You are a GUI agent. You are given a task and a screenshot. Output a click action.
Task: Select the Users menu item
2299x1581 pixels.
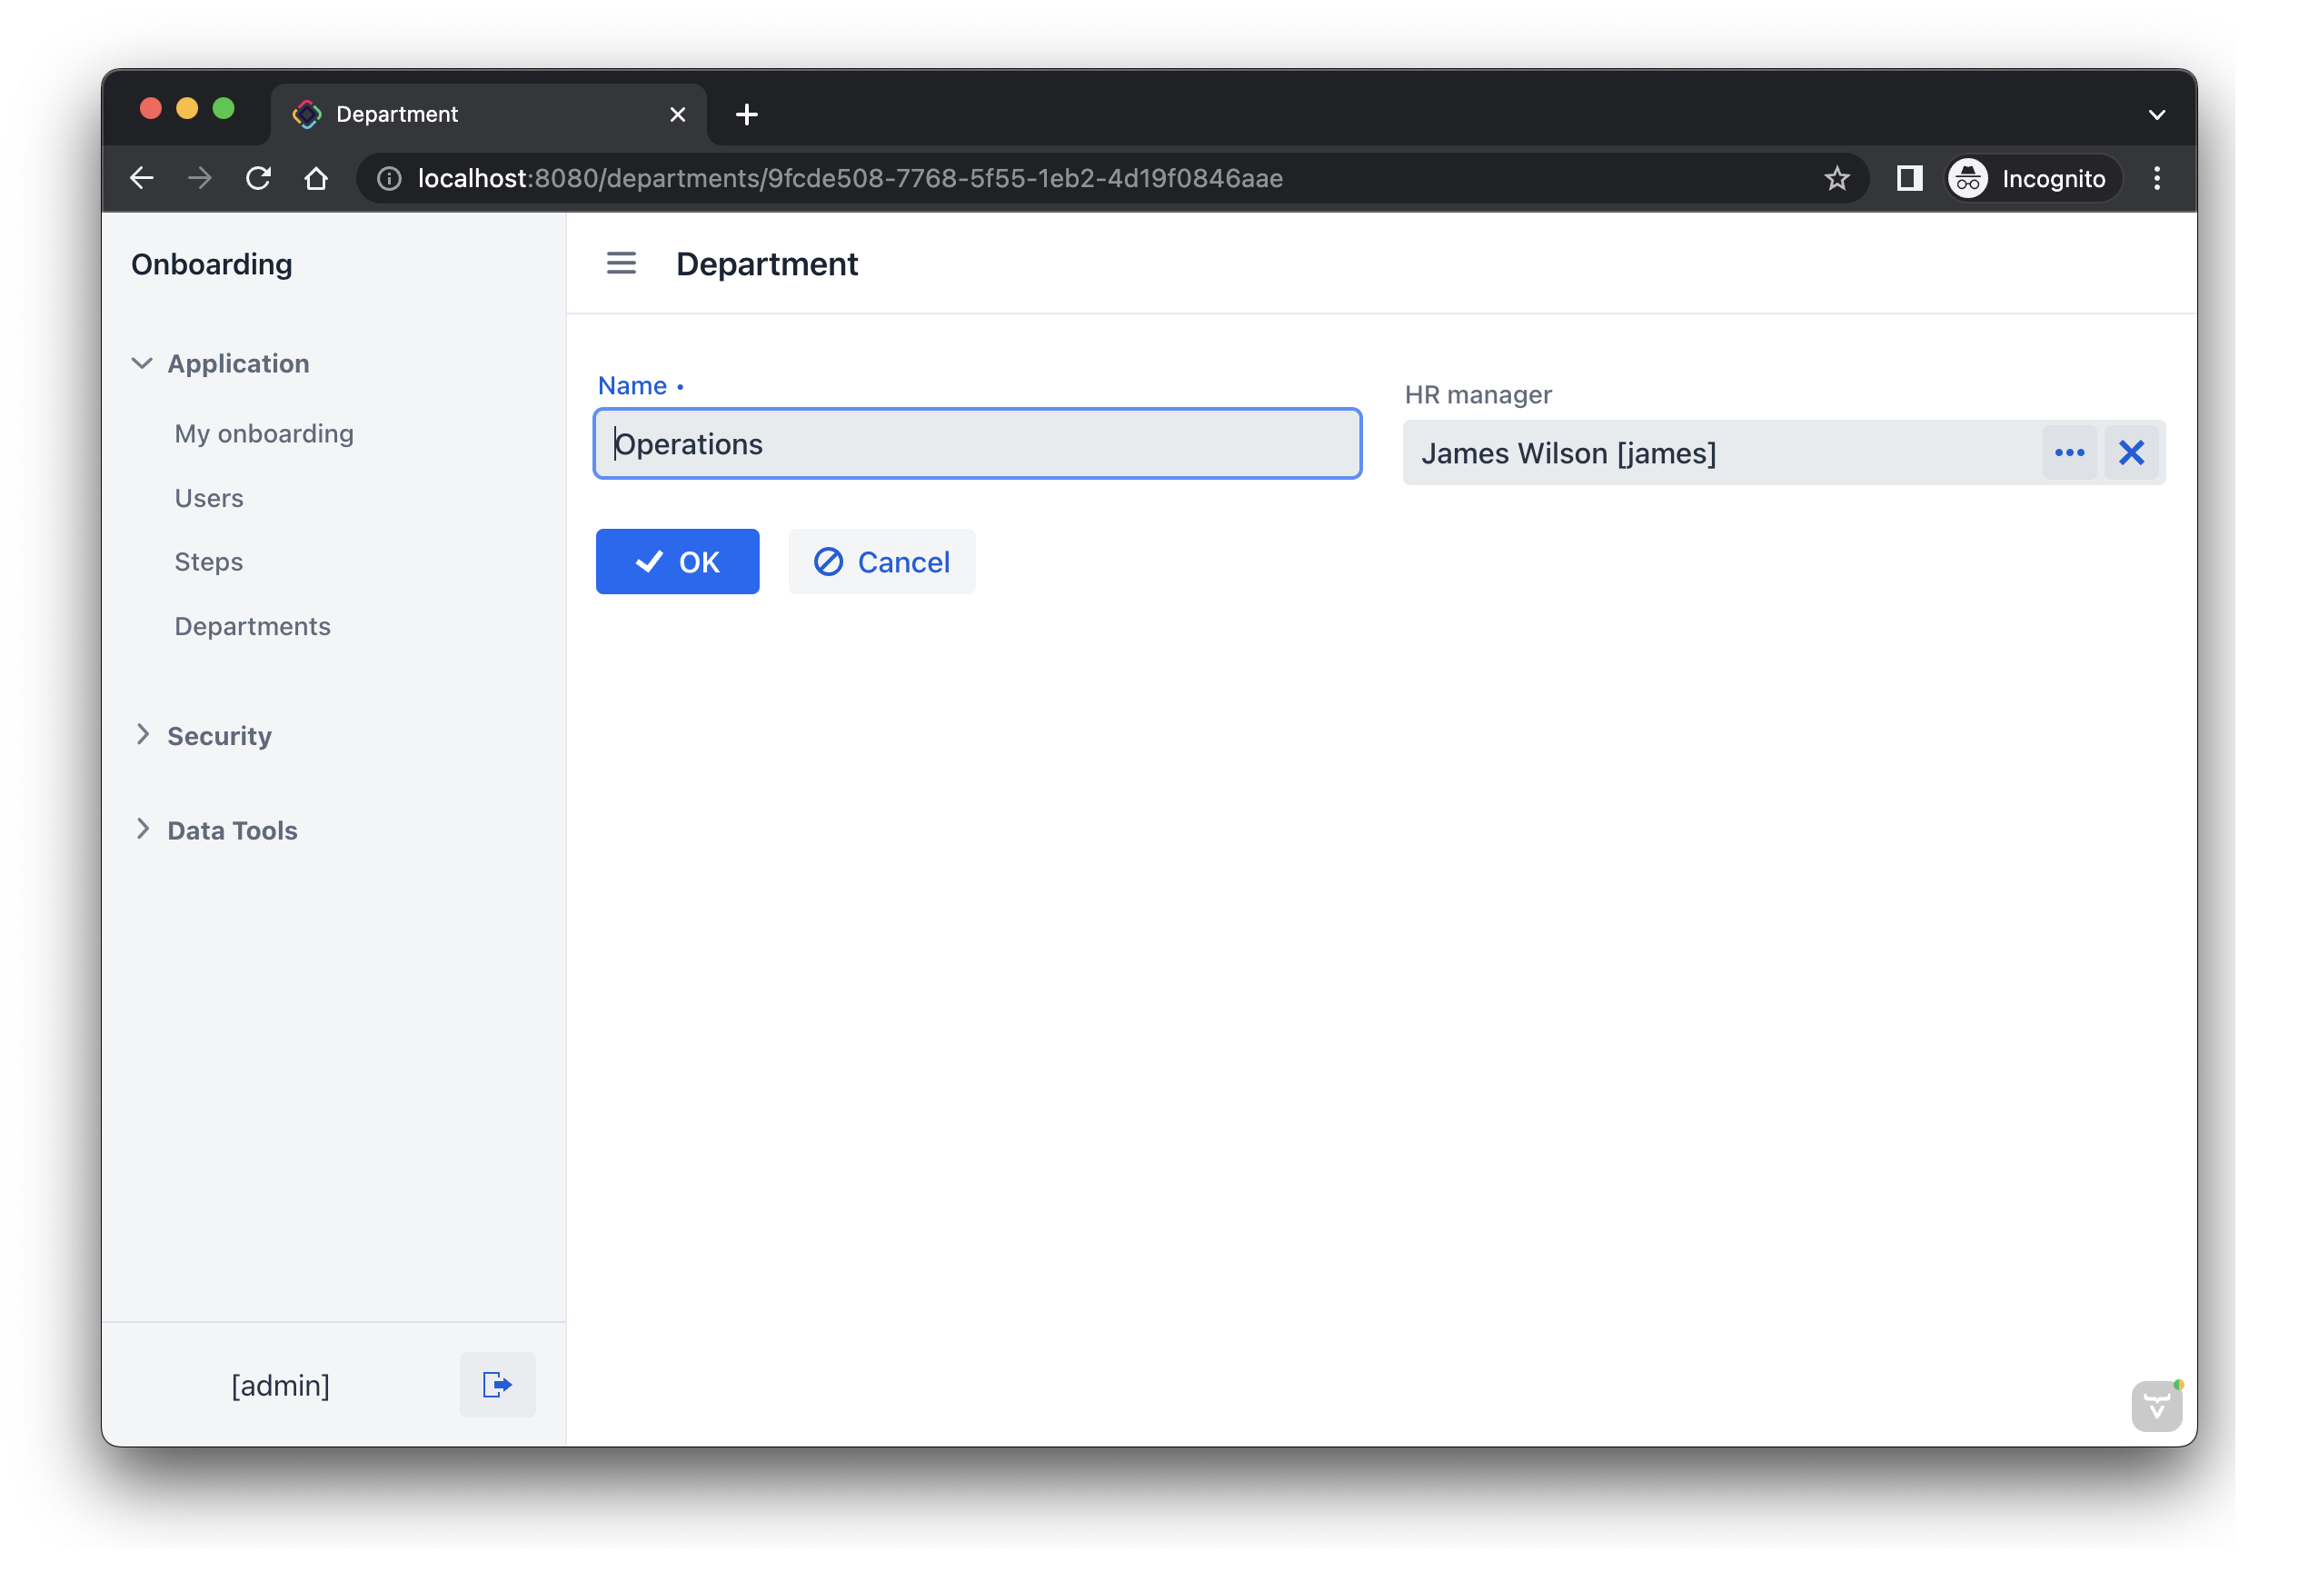pyautogui.click(x=209, y=498)
